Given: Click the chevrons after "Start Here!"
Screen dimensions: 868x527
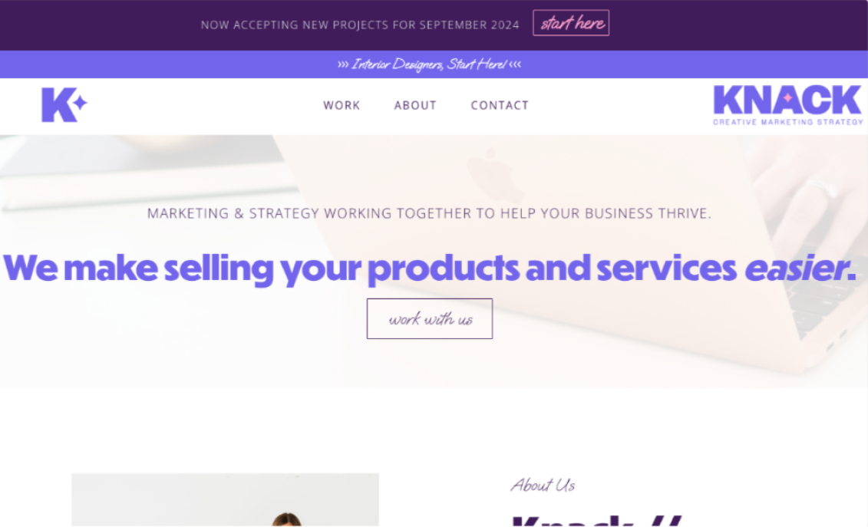Looking at the screenshot, I should coord(515,64).
